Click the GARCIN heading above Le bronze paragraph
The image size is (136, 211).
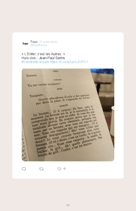pyautogui.click(x=64, y=106)
